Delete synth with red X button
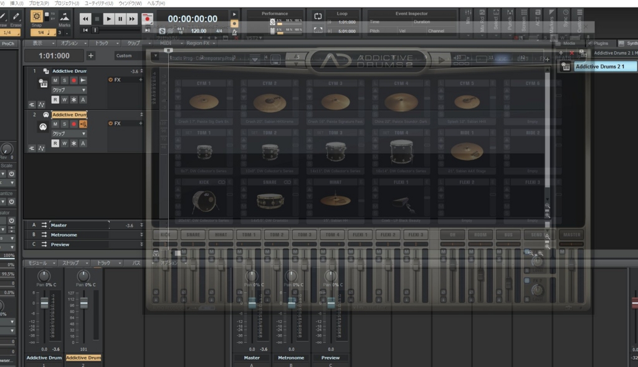Screen dimensions: 638x367 tap(571, 53)
